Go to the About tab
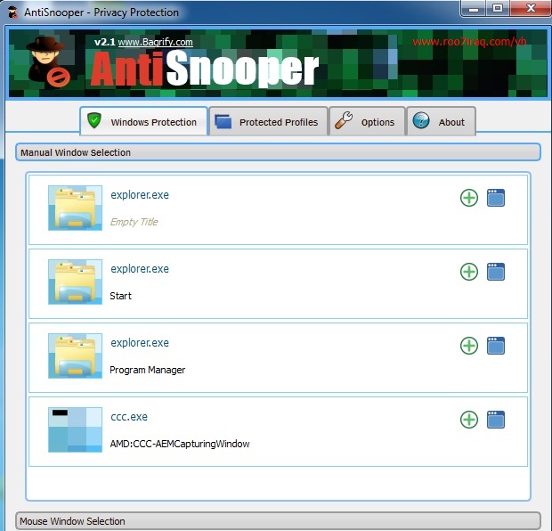The width and height of the screenshot is (552, 531). pyautogui.click(x=442, y=122)
